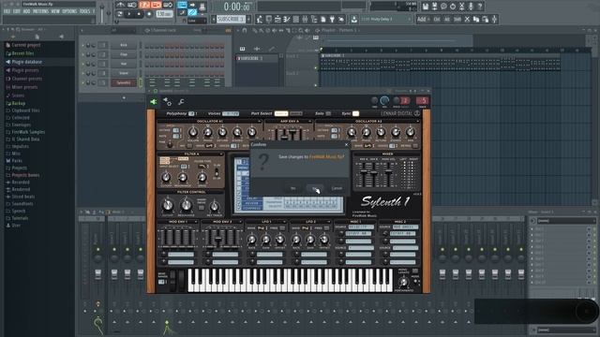Image resolution: width=600 pixels, height=337 pixels.
Task: Open the Amp Env A dropdown arrow
Action: pos(309,121)
